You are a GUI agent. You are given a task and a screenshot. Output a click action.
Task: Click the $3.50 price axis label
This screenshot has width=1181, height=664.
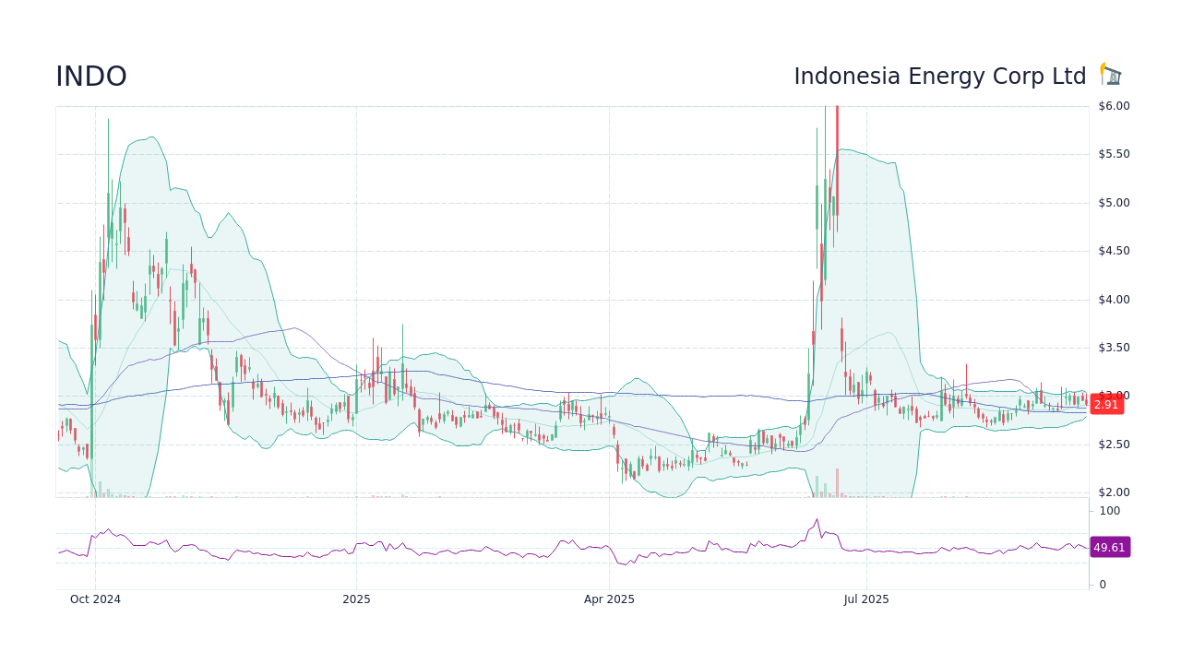point(1114,348)
